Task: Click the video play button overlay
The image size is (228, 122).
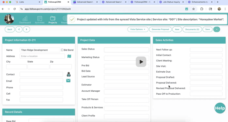Action: click(x=141, y=62)
